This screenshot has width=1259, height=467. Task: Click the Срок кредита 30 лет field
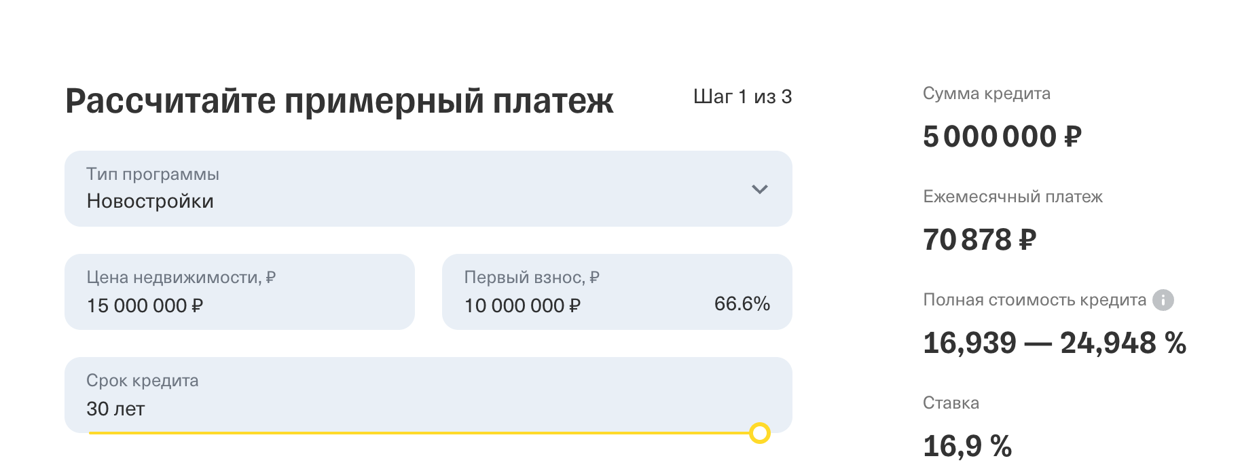(428, 395)
